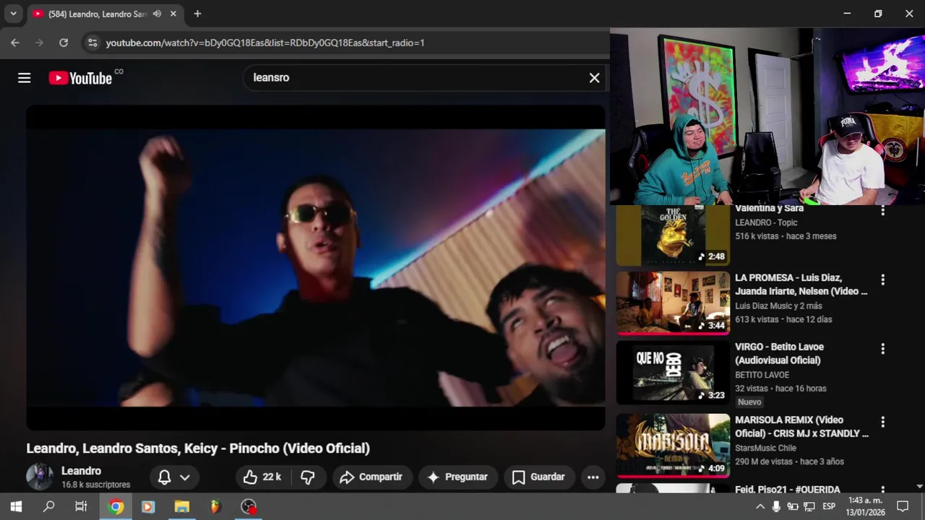Open VIRGO - Betito Lavoe title

(x=779, y=354)
